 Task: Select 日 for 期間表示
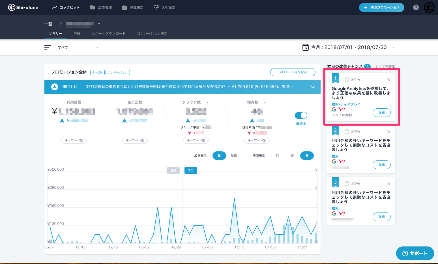click(307, 156)
